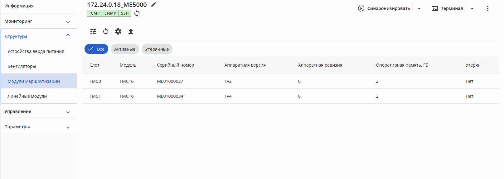504x179 pixels.
Task: Open the three-dot more options menu
Action: [x=488, y=8]
